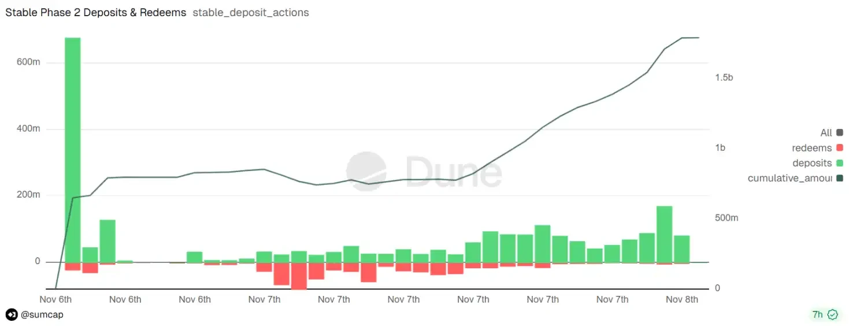Click the 7h last-refreshed indicator

point(817,314)
